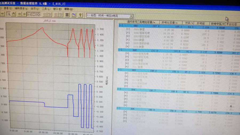Click efficiency value 98.4 in cycle 004
240x135 pixels.
(x=186, y=92)
